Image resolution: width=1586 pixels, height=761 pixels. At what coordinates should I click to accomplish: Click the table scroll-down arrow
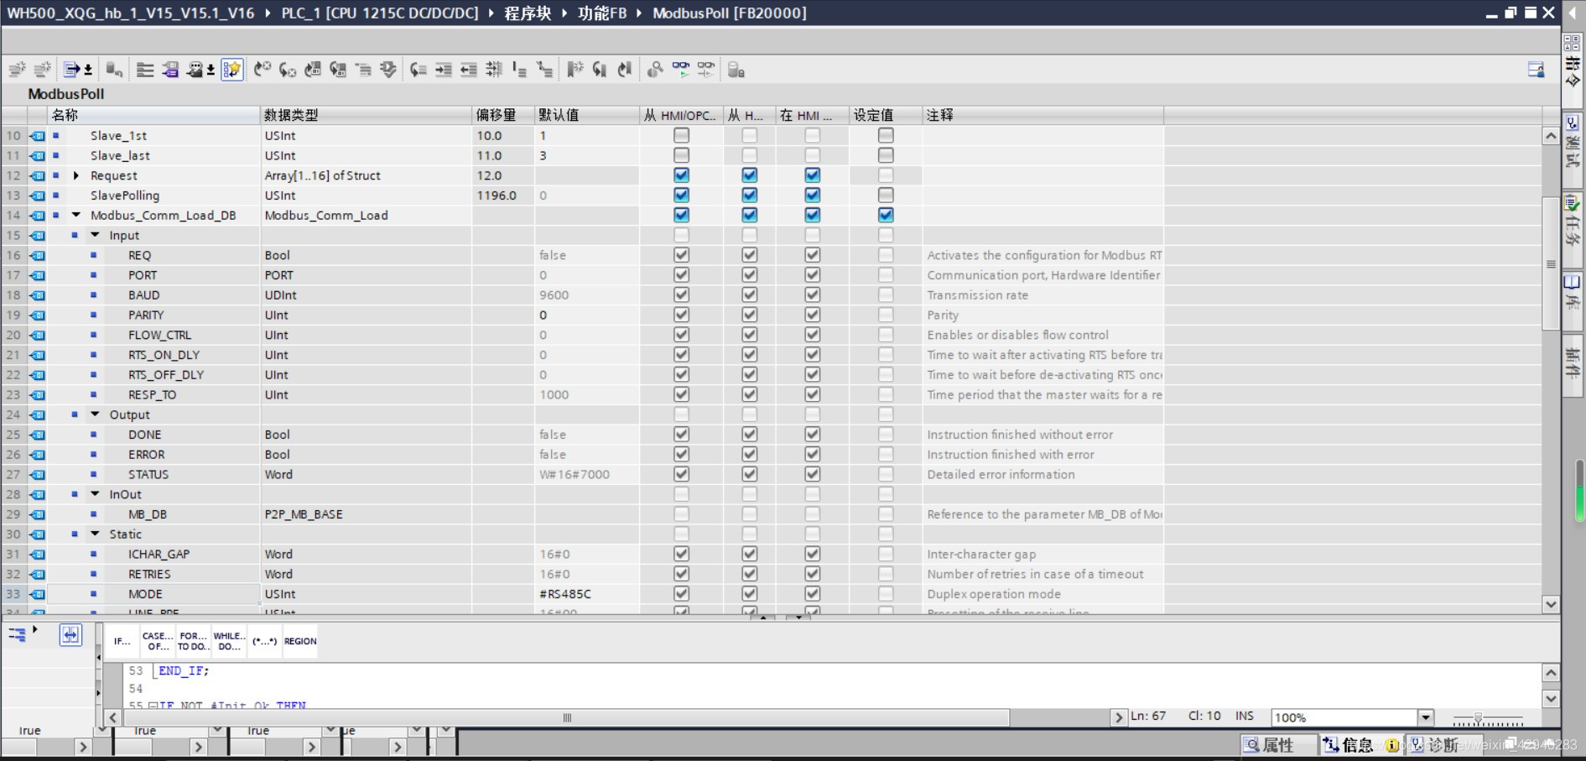(x=1551, y=604)
